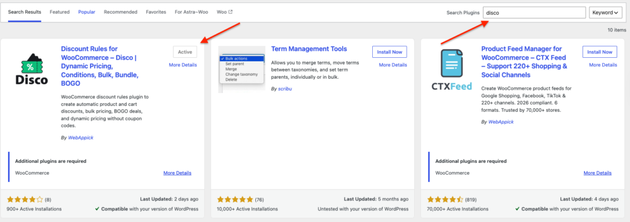Screen dimensions: 630x222
Task: Open the Discount Rules for WooCommerce title link
Action: (99, 66)
